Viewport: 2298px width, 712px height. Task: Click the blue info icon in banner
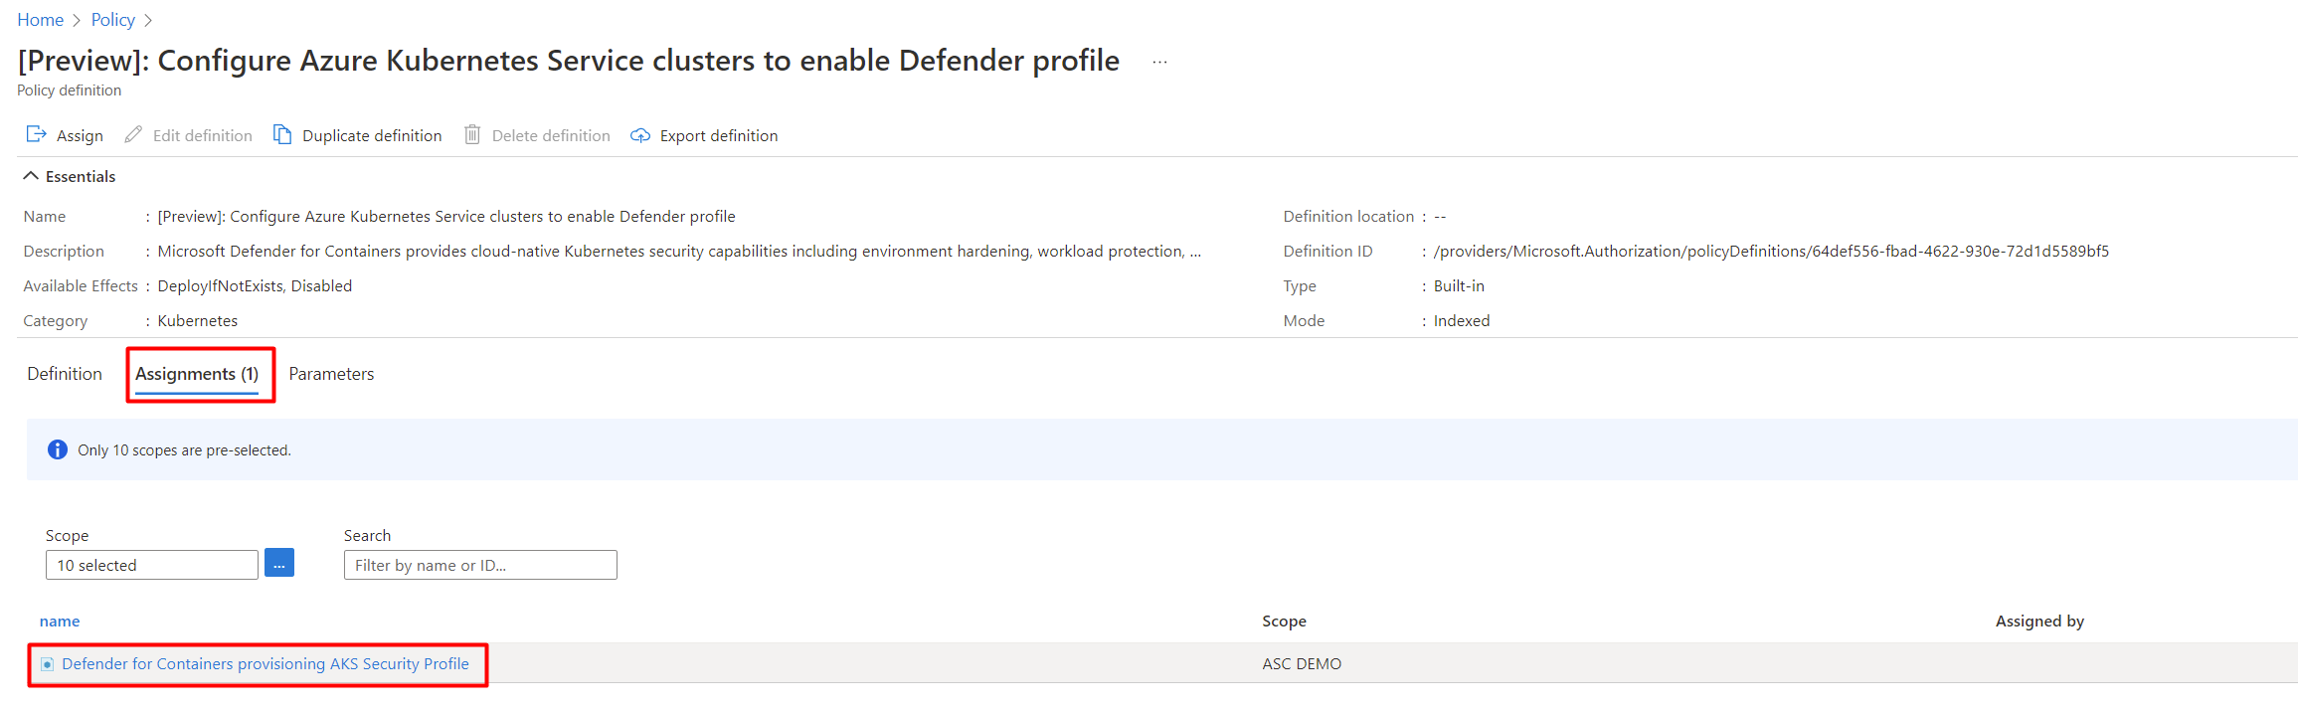(58, 449)
